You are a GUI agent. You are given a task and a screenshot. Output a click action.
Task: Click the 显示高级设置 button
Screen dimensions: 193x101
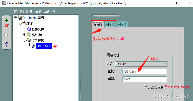coord(155,87)
